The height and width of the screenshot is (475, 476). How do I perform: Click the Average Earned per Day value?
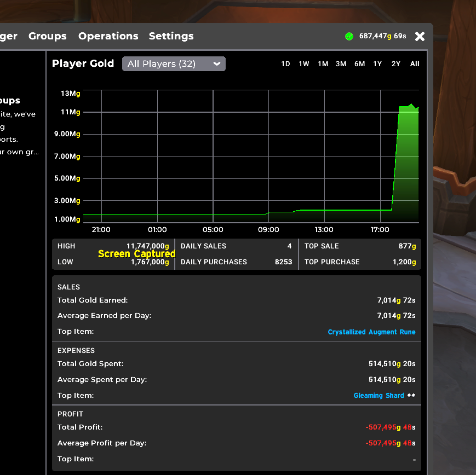pos(396,316)
